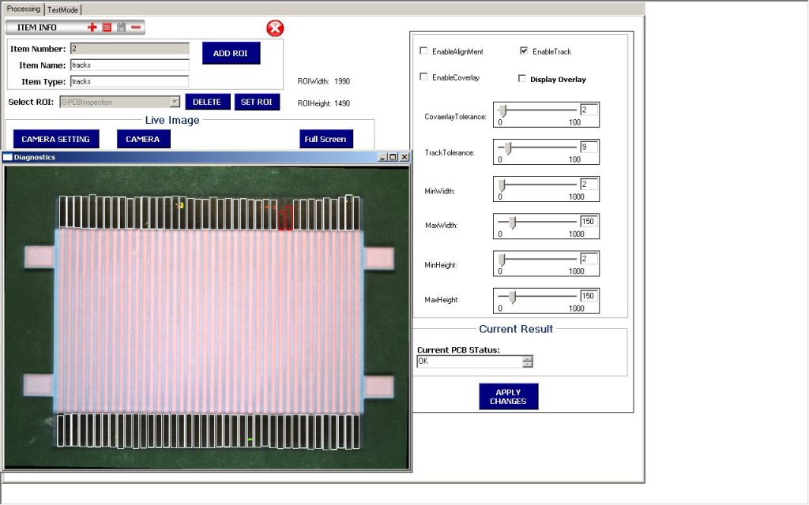This screenshot has width=809, height=505.
Task: Switch to the TestMode tab
Action: click(x=63, y=9)
